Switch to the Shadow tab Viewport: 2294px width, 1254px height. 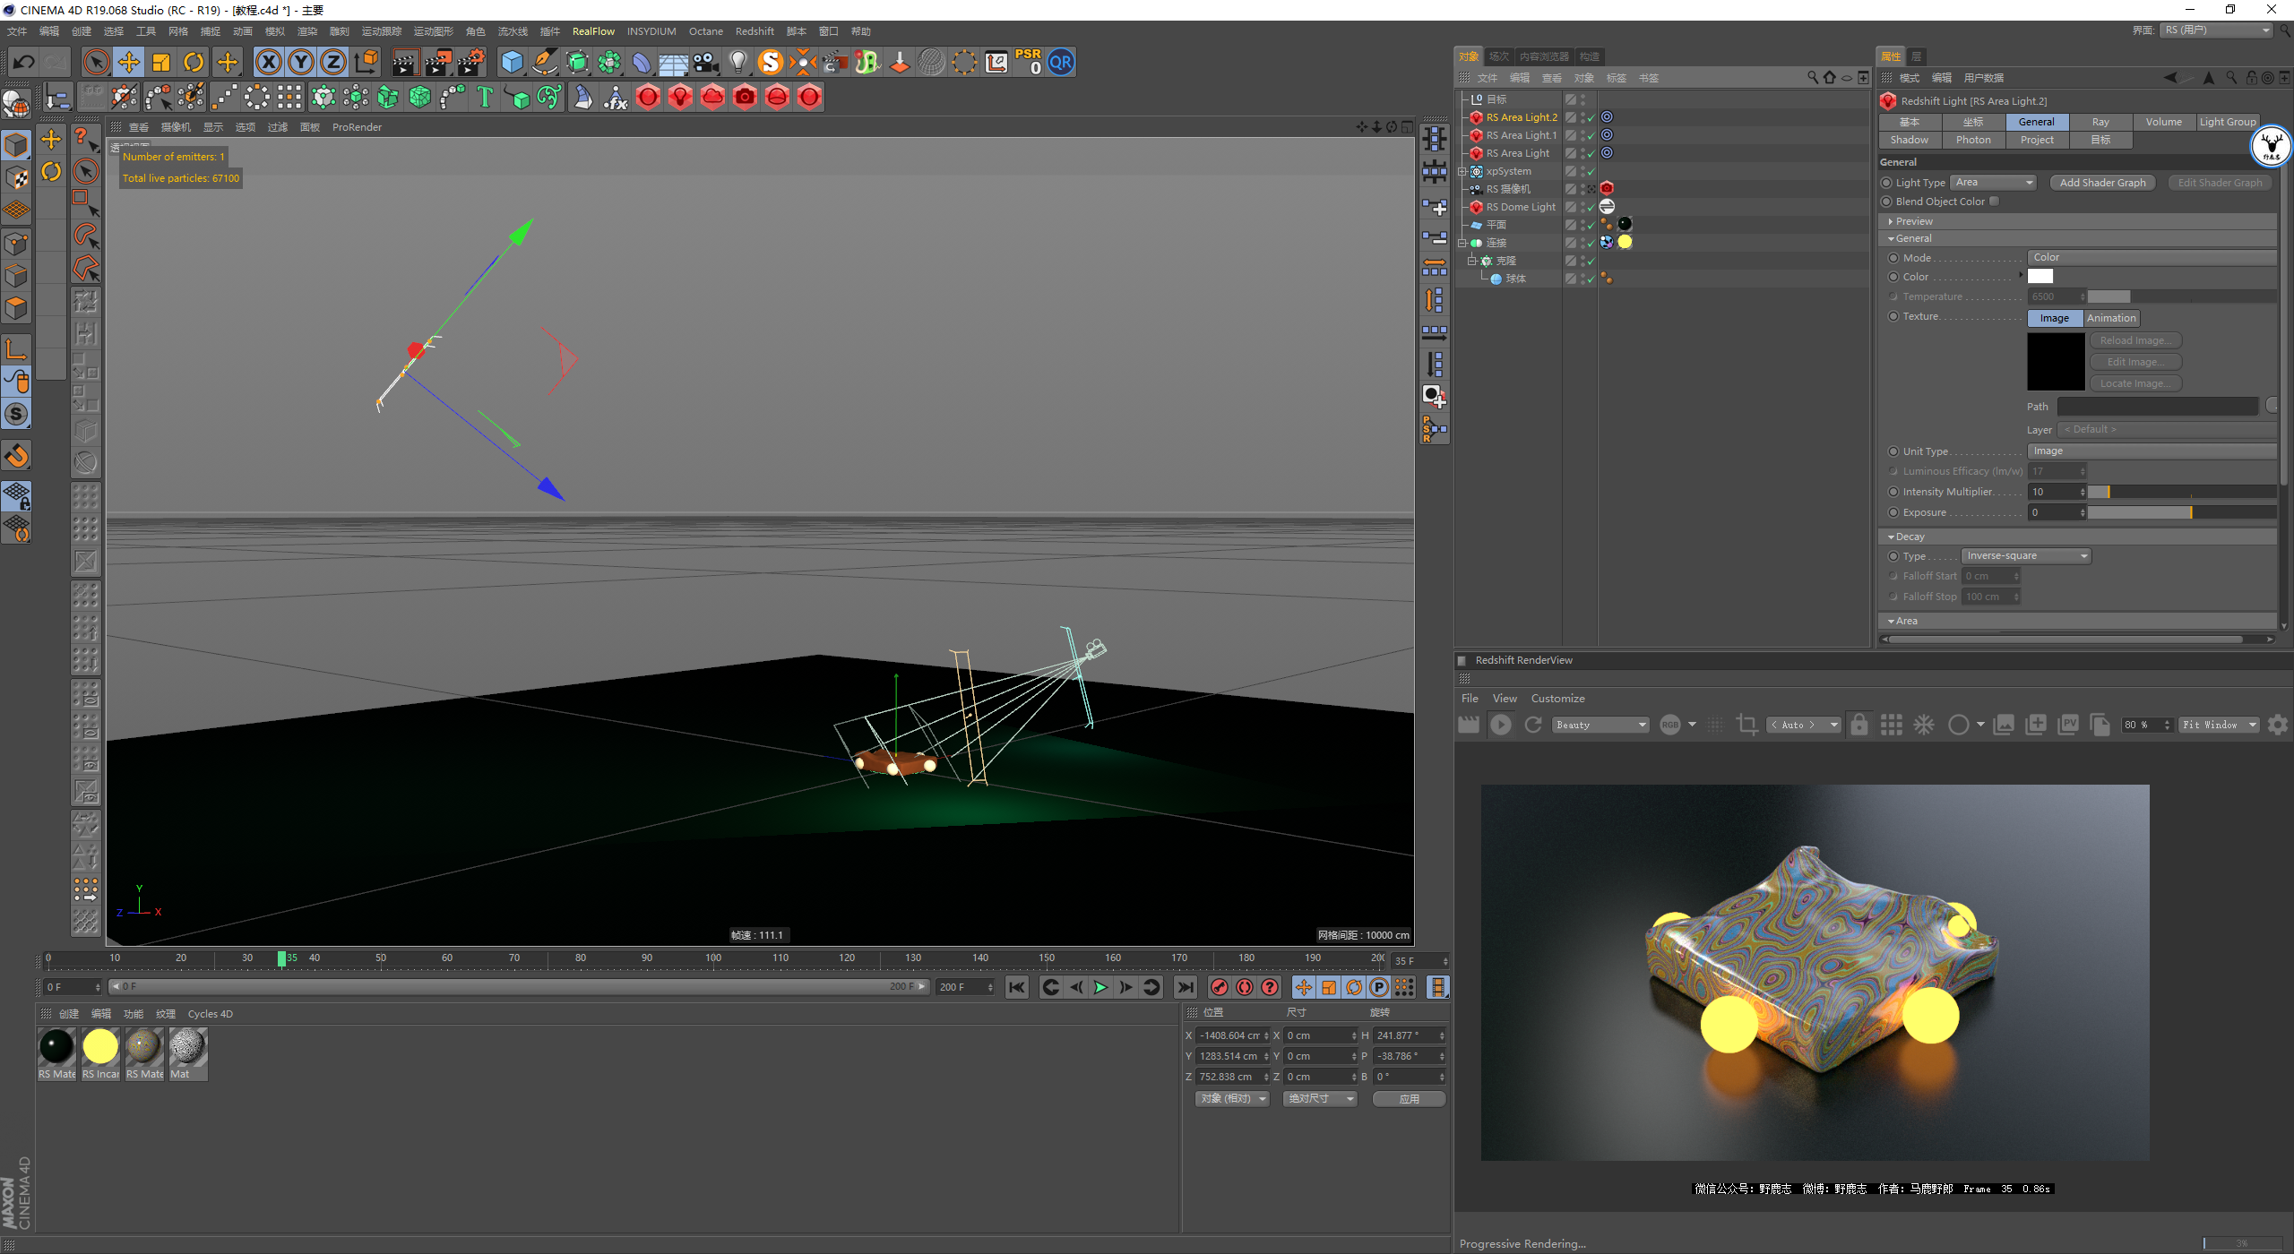click(x=1909, y=140)
